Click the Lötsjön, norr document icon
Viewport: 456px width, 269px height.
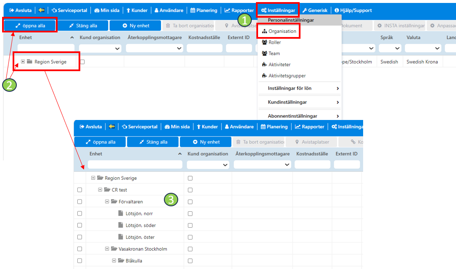point(121,213)
